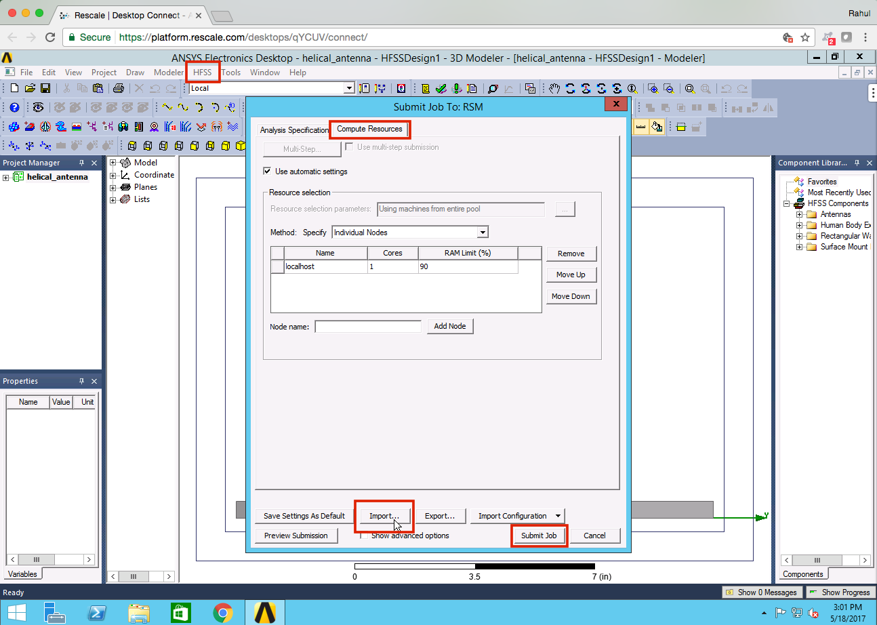
Task: Click Save Settings As Default button
Action: click(304, 516)
